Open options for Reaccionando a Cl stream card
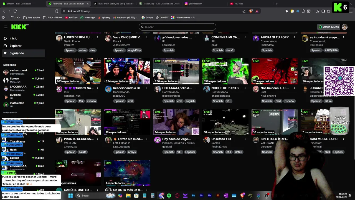Viewport: 355px width, 200px height. (x=147, y=88)
